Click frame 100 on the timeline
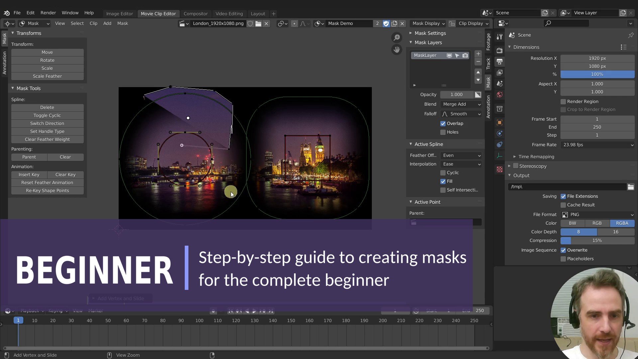 pyautogui.click(x=199, y=321)
